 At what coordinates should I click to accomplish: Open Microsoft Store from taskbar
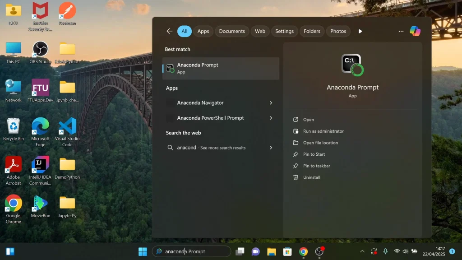point(287,251)
